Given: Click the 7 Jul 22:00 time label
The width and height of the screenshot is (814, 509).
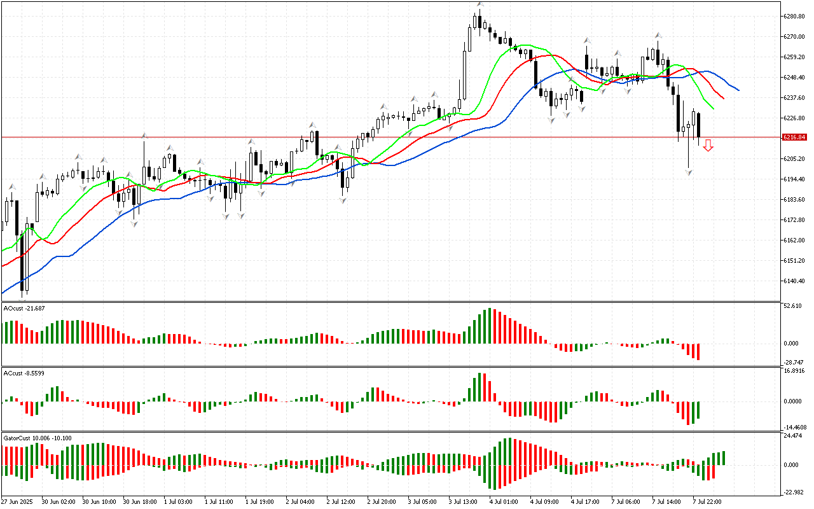Looking at the screenshot, I should tap(708, 502).
